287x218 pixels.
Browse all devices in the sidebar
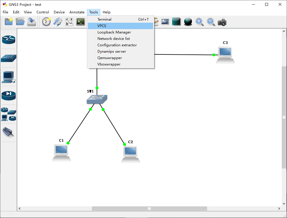pyautogui.click(x=8, y=114)
